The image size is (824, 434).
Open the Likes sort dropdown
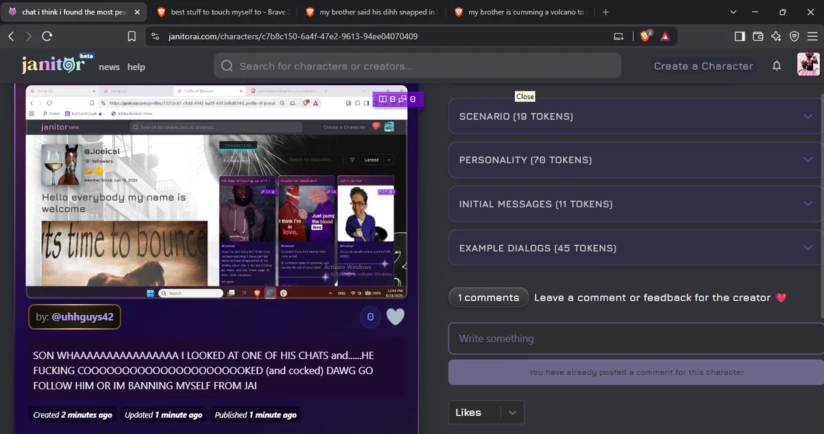(486, 413)
